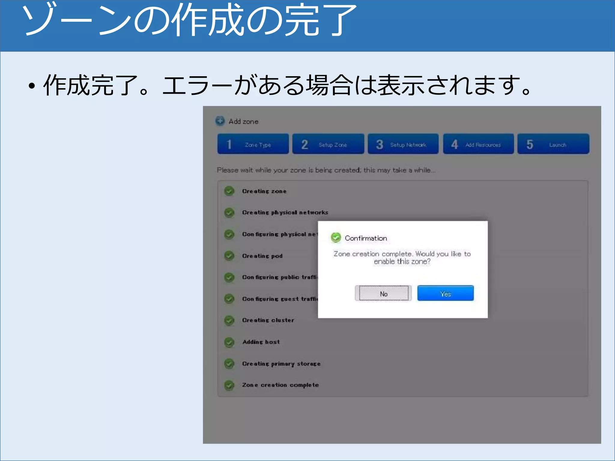
Task: Select step 1 Zone Type
Action: click(253, 144)
